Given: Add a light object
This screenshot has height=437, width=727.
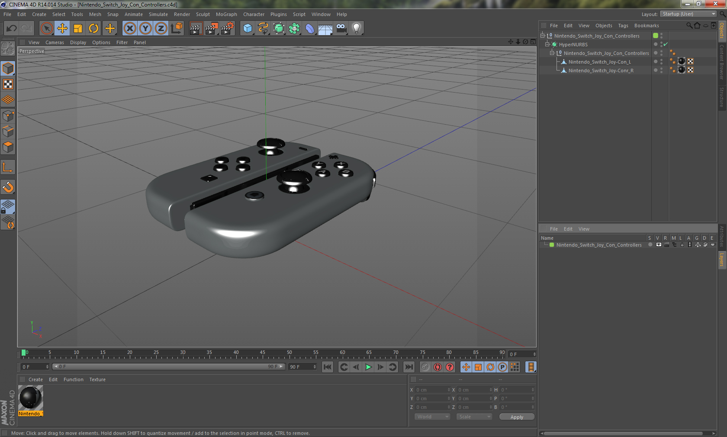Looking at the screenshot, I should click(357, 29).
